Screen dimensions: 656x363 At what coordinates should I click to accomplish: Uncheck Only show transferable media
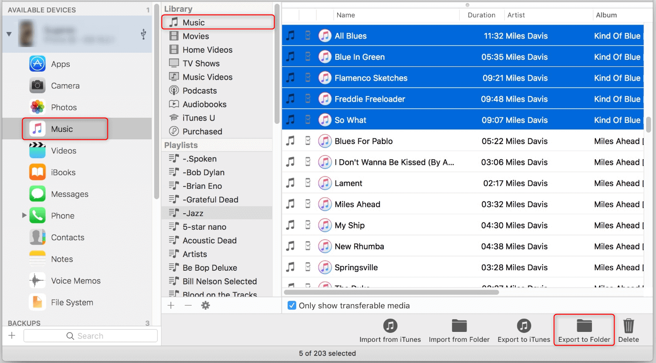click(292, 306)
